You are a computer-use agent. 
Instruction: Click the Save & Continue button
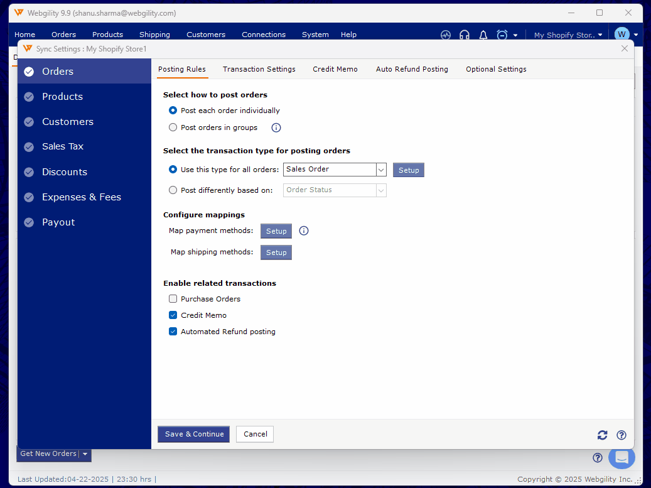click(x=194, y=434)
